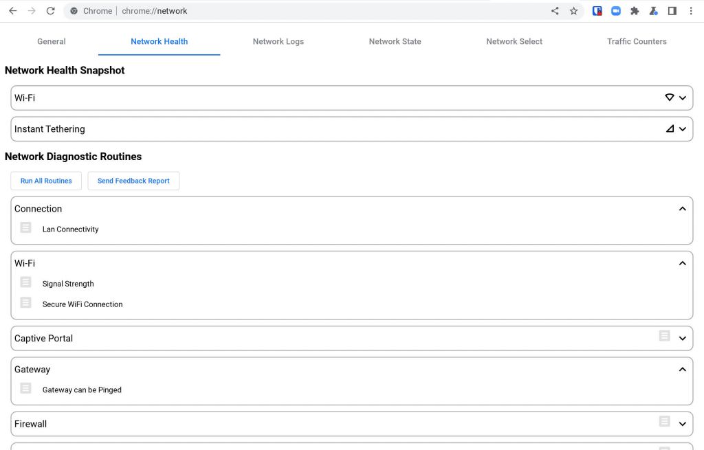The width and height of the screenshot is (704, 450).
Task: Click the Zoom extension camera icon
Action: [x=616, y=11]
